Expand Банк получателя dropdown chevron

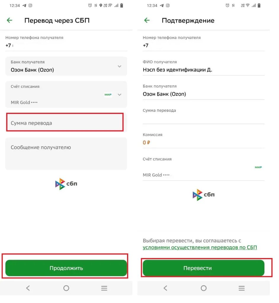click(x=119, y=66)
